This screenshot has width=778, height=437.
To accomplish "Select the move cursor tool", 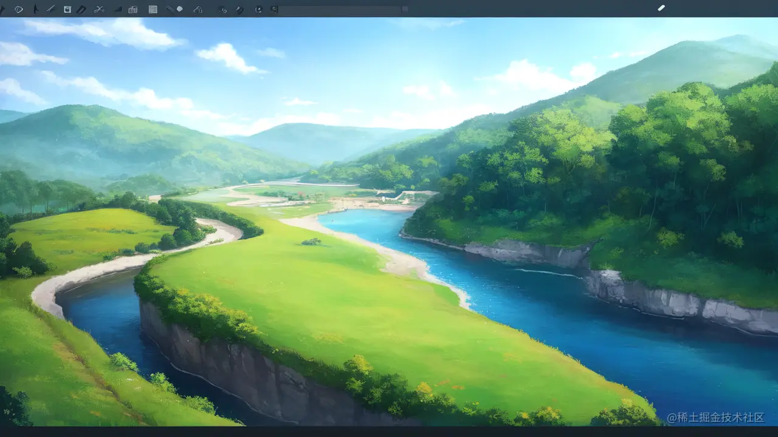I will 3,9.
